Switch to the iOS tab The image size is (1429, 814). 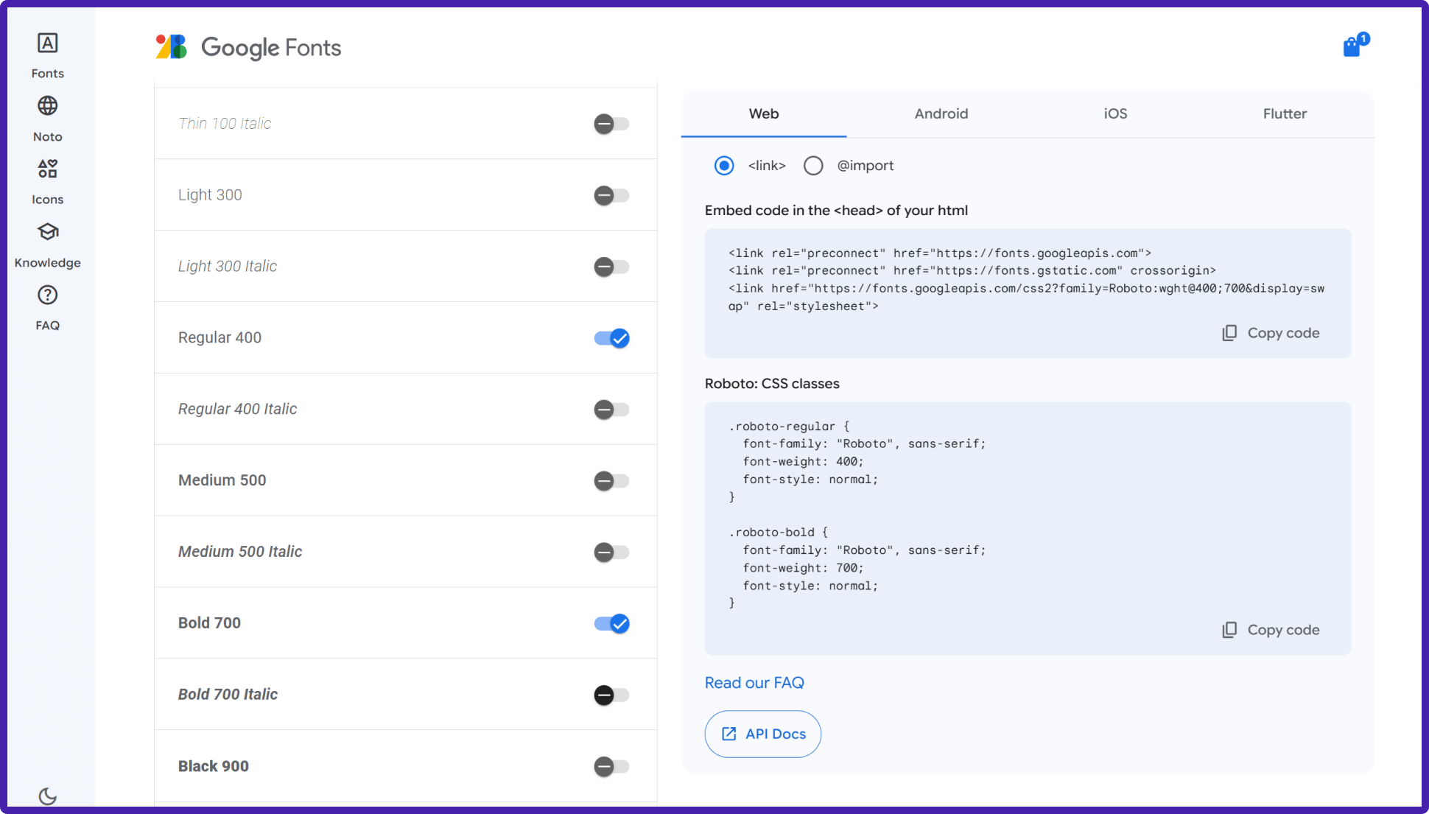pos(1115,113)
